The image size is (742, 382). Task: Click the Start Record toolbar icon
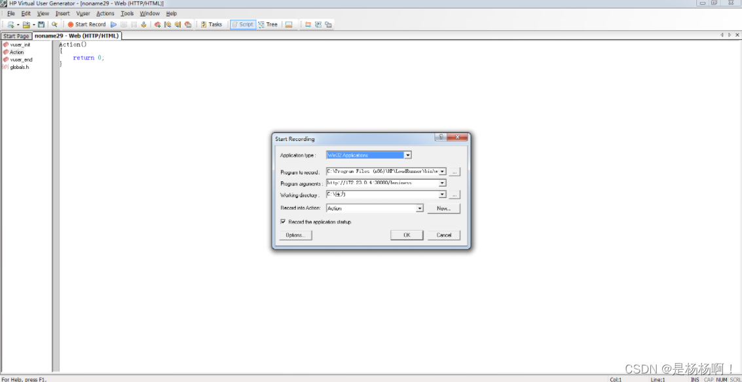point(85,24)
